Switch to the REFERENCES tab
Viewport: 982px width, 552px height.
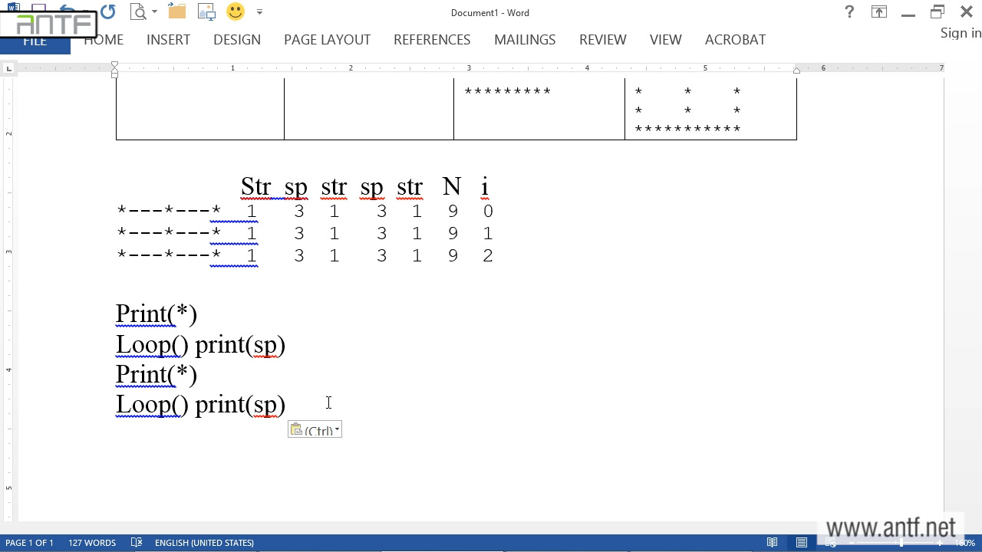[432, 40]
